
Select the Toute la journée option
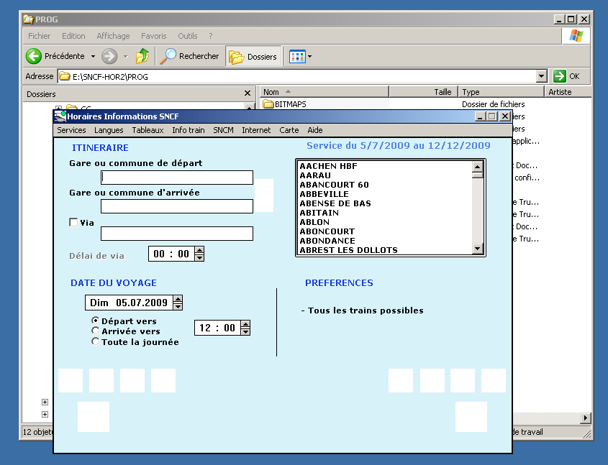coord(95,341)
